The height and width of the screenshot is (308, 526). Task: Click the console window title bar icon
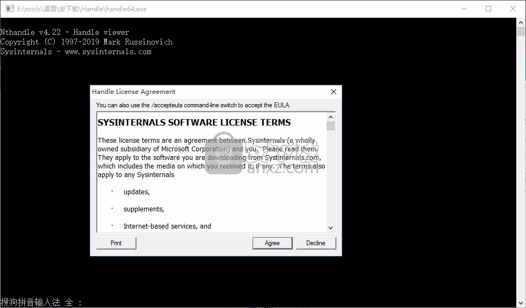10,9
